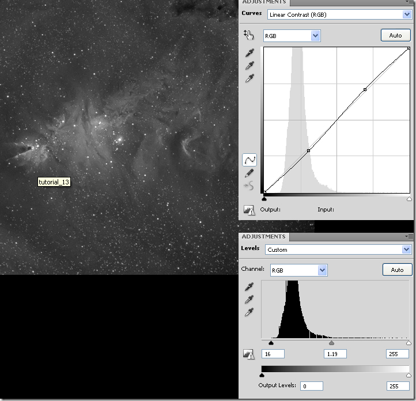416x401 pixels.
Task: Click the output levels black slider
Action: click(262, 375)
